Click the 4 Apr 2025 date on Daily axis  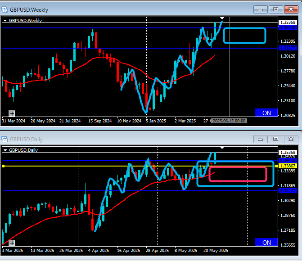pos(99,250)
